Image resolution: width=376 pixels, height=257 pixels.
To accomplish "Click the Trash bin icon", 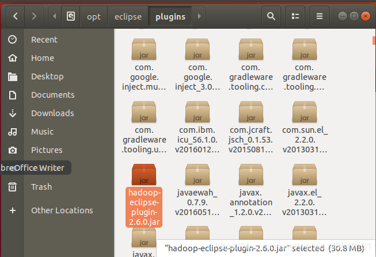I will point(13,187).
